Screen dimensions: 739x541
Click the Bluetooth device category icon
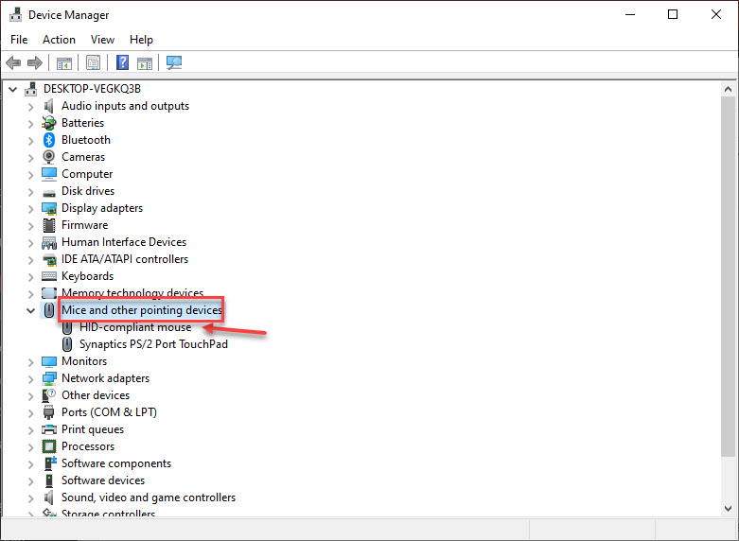[49, 140]
